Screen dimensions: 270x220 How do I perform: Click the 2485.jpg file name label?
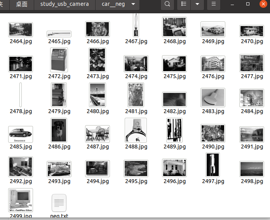(21, 147)
